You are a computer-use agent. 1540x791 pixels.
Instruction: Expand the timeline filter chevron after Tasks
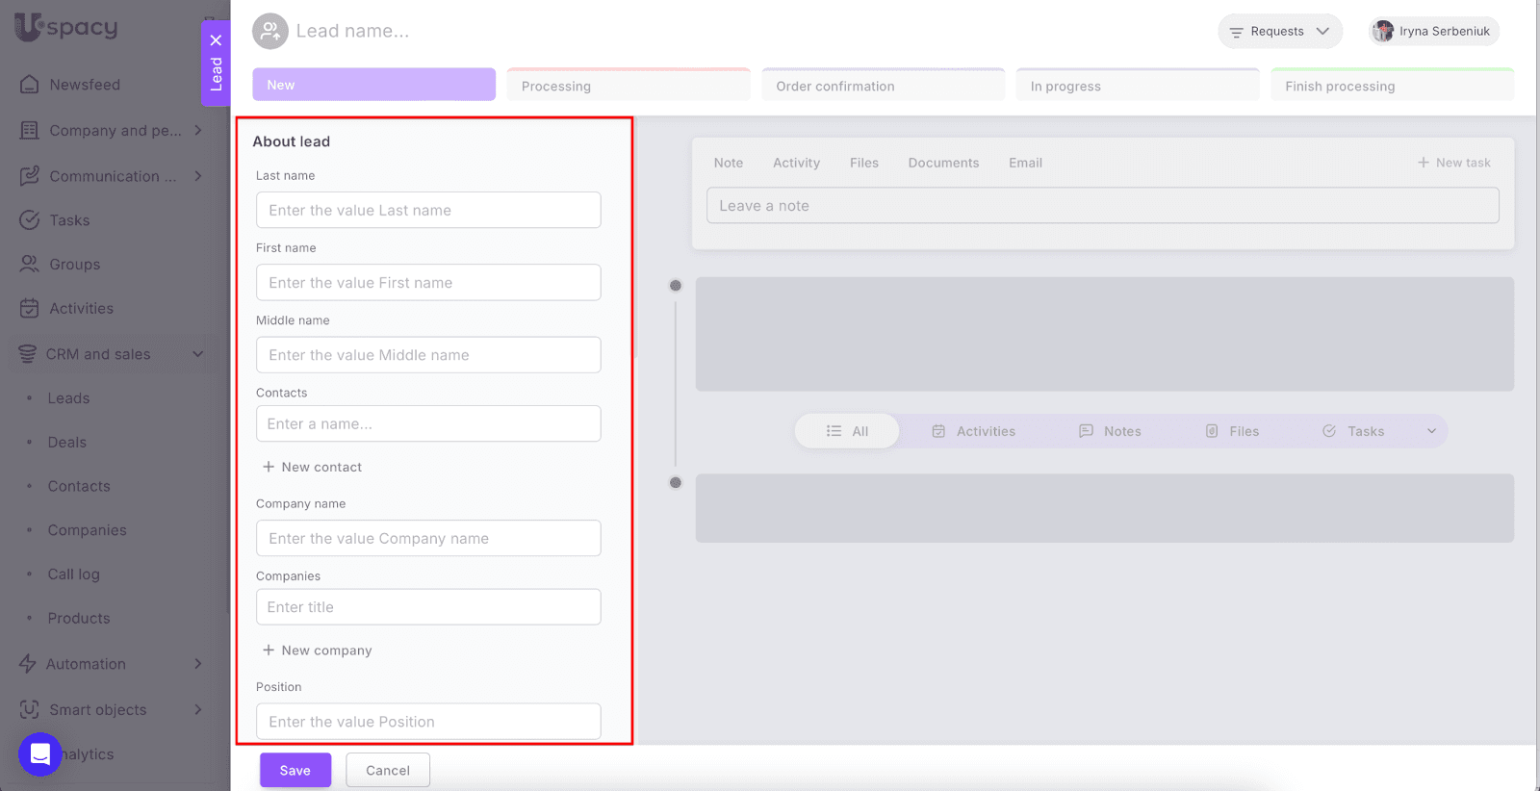1431,431
